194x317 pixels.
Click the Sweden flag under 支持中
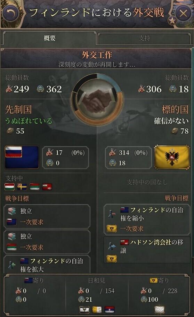click(x=22, y=186)
